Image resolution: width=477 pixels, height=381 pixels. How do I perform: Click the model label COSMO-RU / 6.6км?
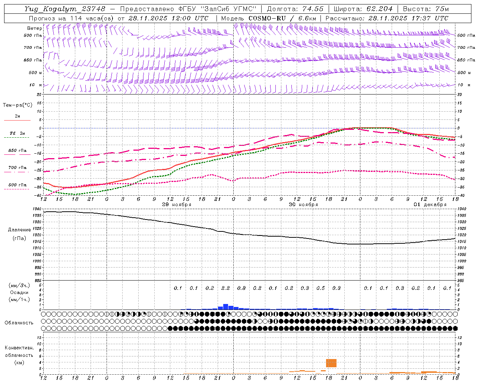pyautogui.click(x=282, y=18)
